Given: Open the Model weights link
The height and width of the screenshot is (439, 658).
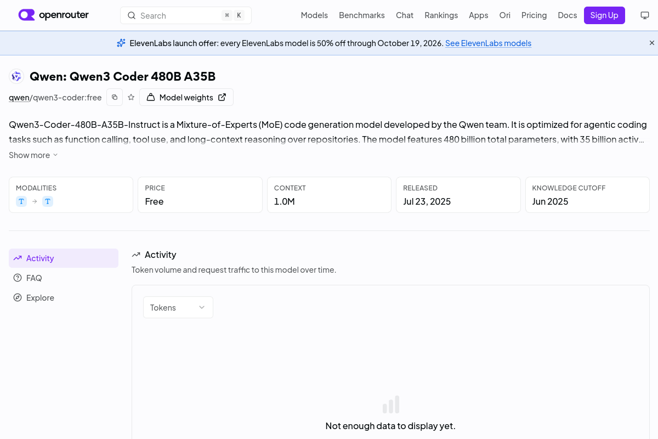Looking at the screenshot, I should (x=186, y=97).
